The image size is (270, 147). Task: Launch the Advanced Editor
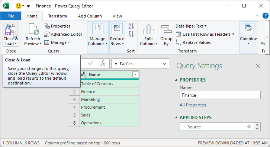click(x=63, y=34)
